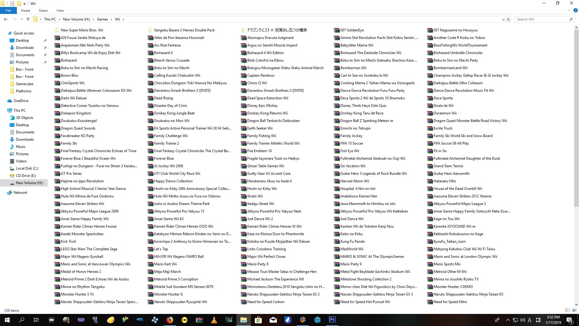Navigate to Games in breadcrumb
Screen dimensions: 579x326
click(x=103, y=19)
